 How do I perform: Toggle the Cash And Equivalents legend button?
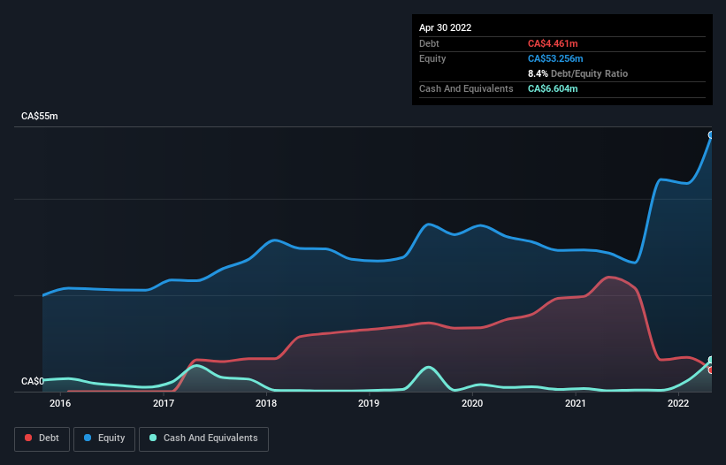[x=203, y=438]
